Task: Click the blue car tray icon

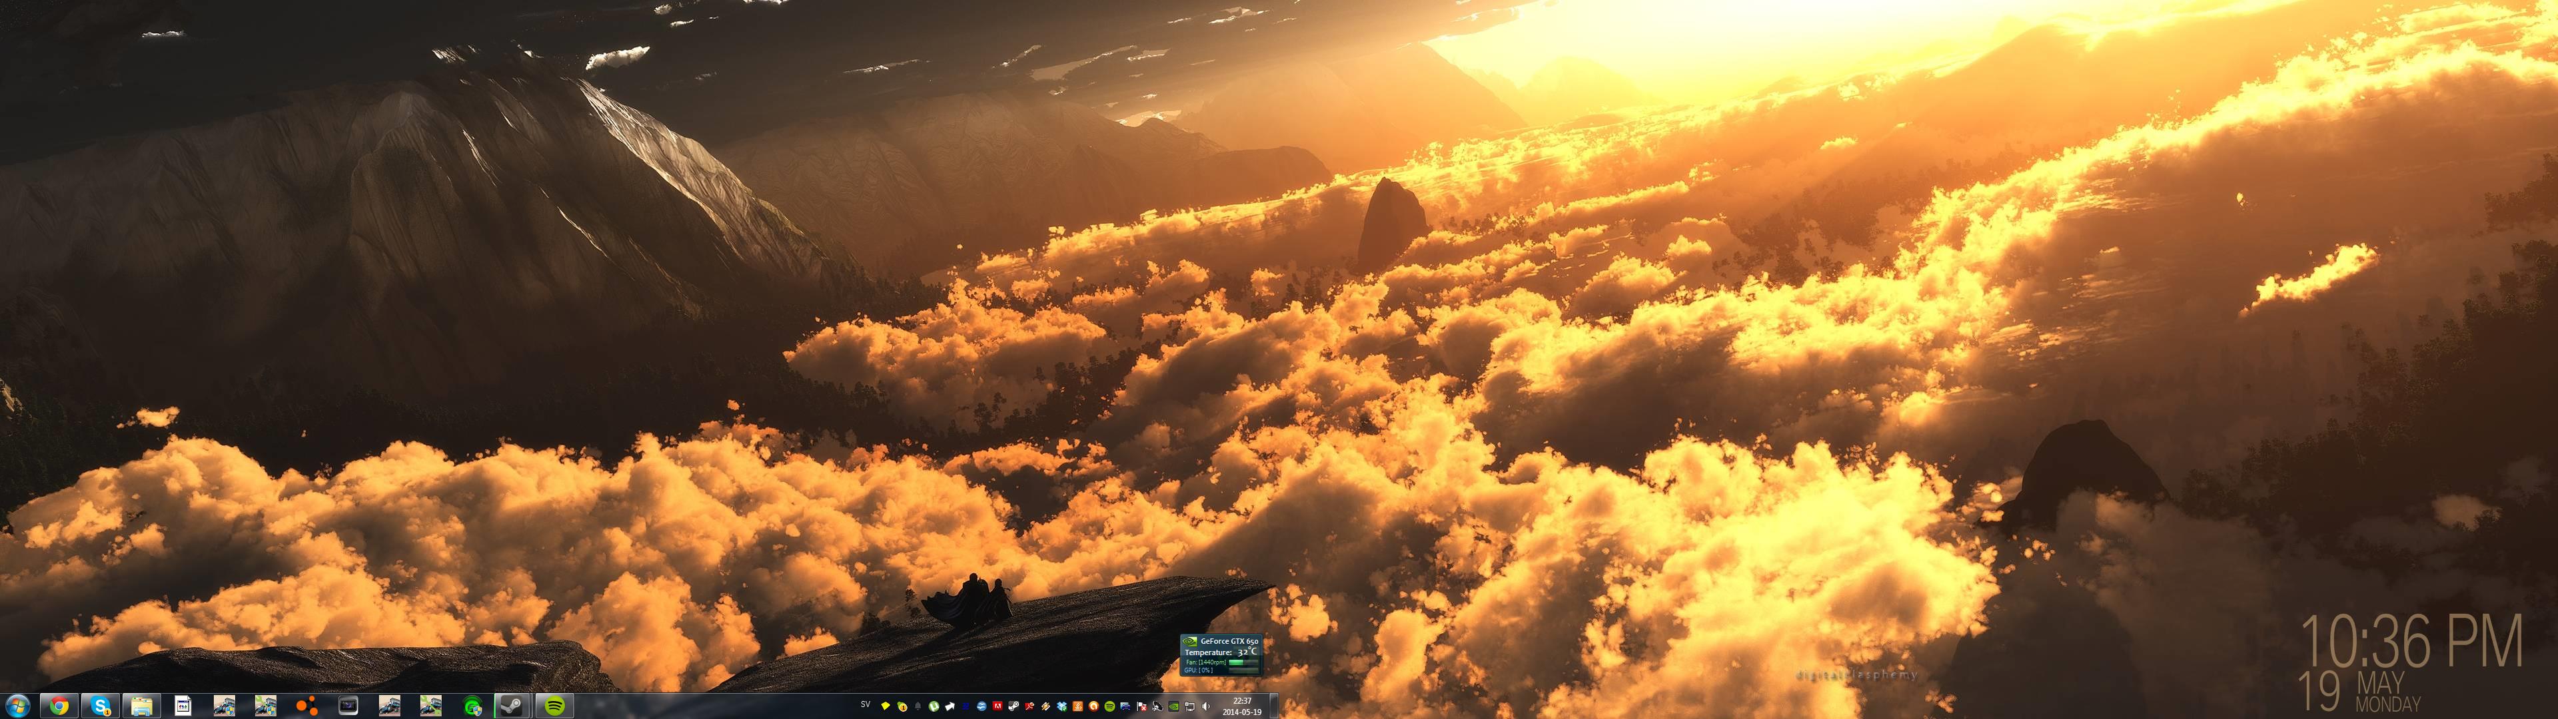Action: (1125, 706)
